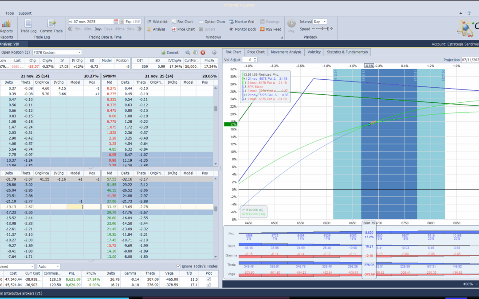Click the current price marker on risk curve
Screen dimensions: 479x299
tap(369, 124)
